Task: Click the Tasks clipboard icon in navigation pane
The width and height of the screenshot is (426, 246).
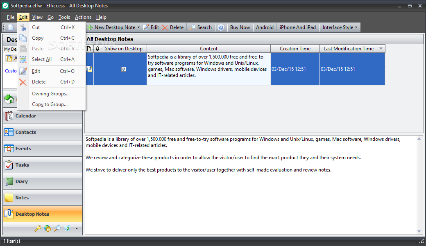Action: 9,165
